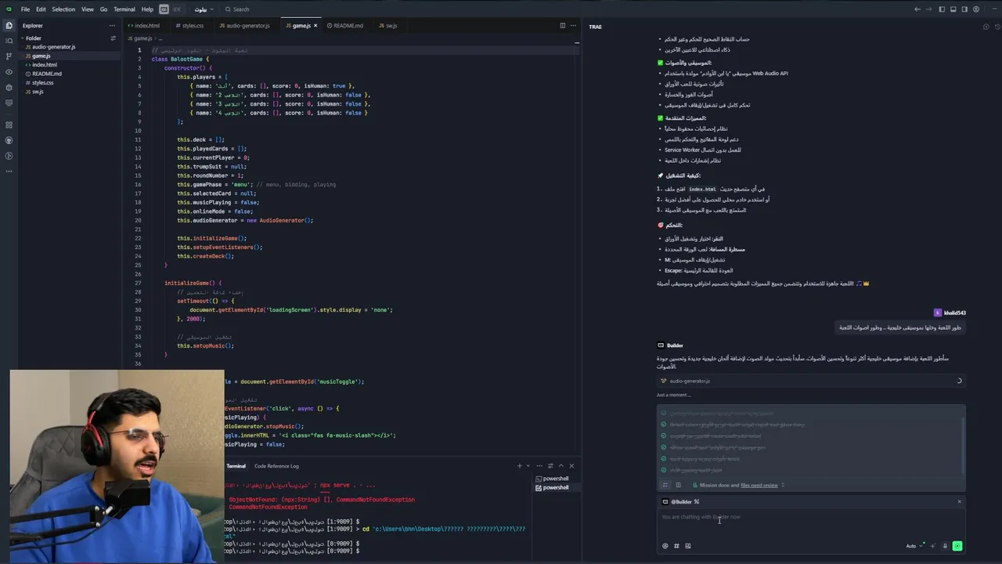Image resolution: width=1002 pixels, height=564 pixels.
Task: Click the terminal panel settings sliders icon
Action: (x=550, y=466)
